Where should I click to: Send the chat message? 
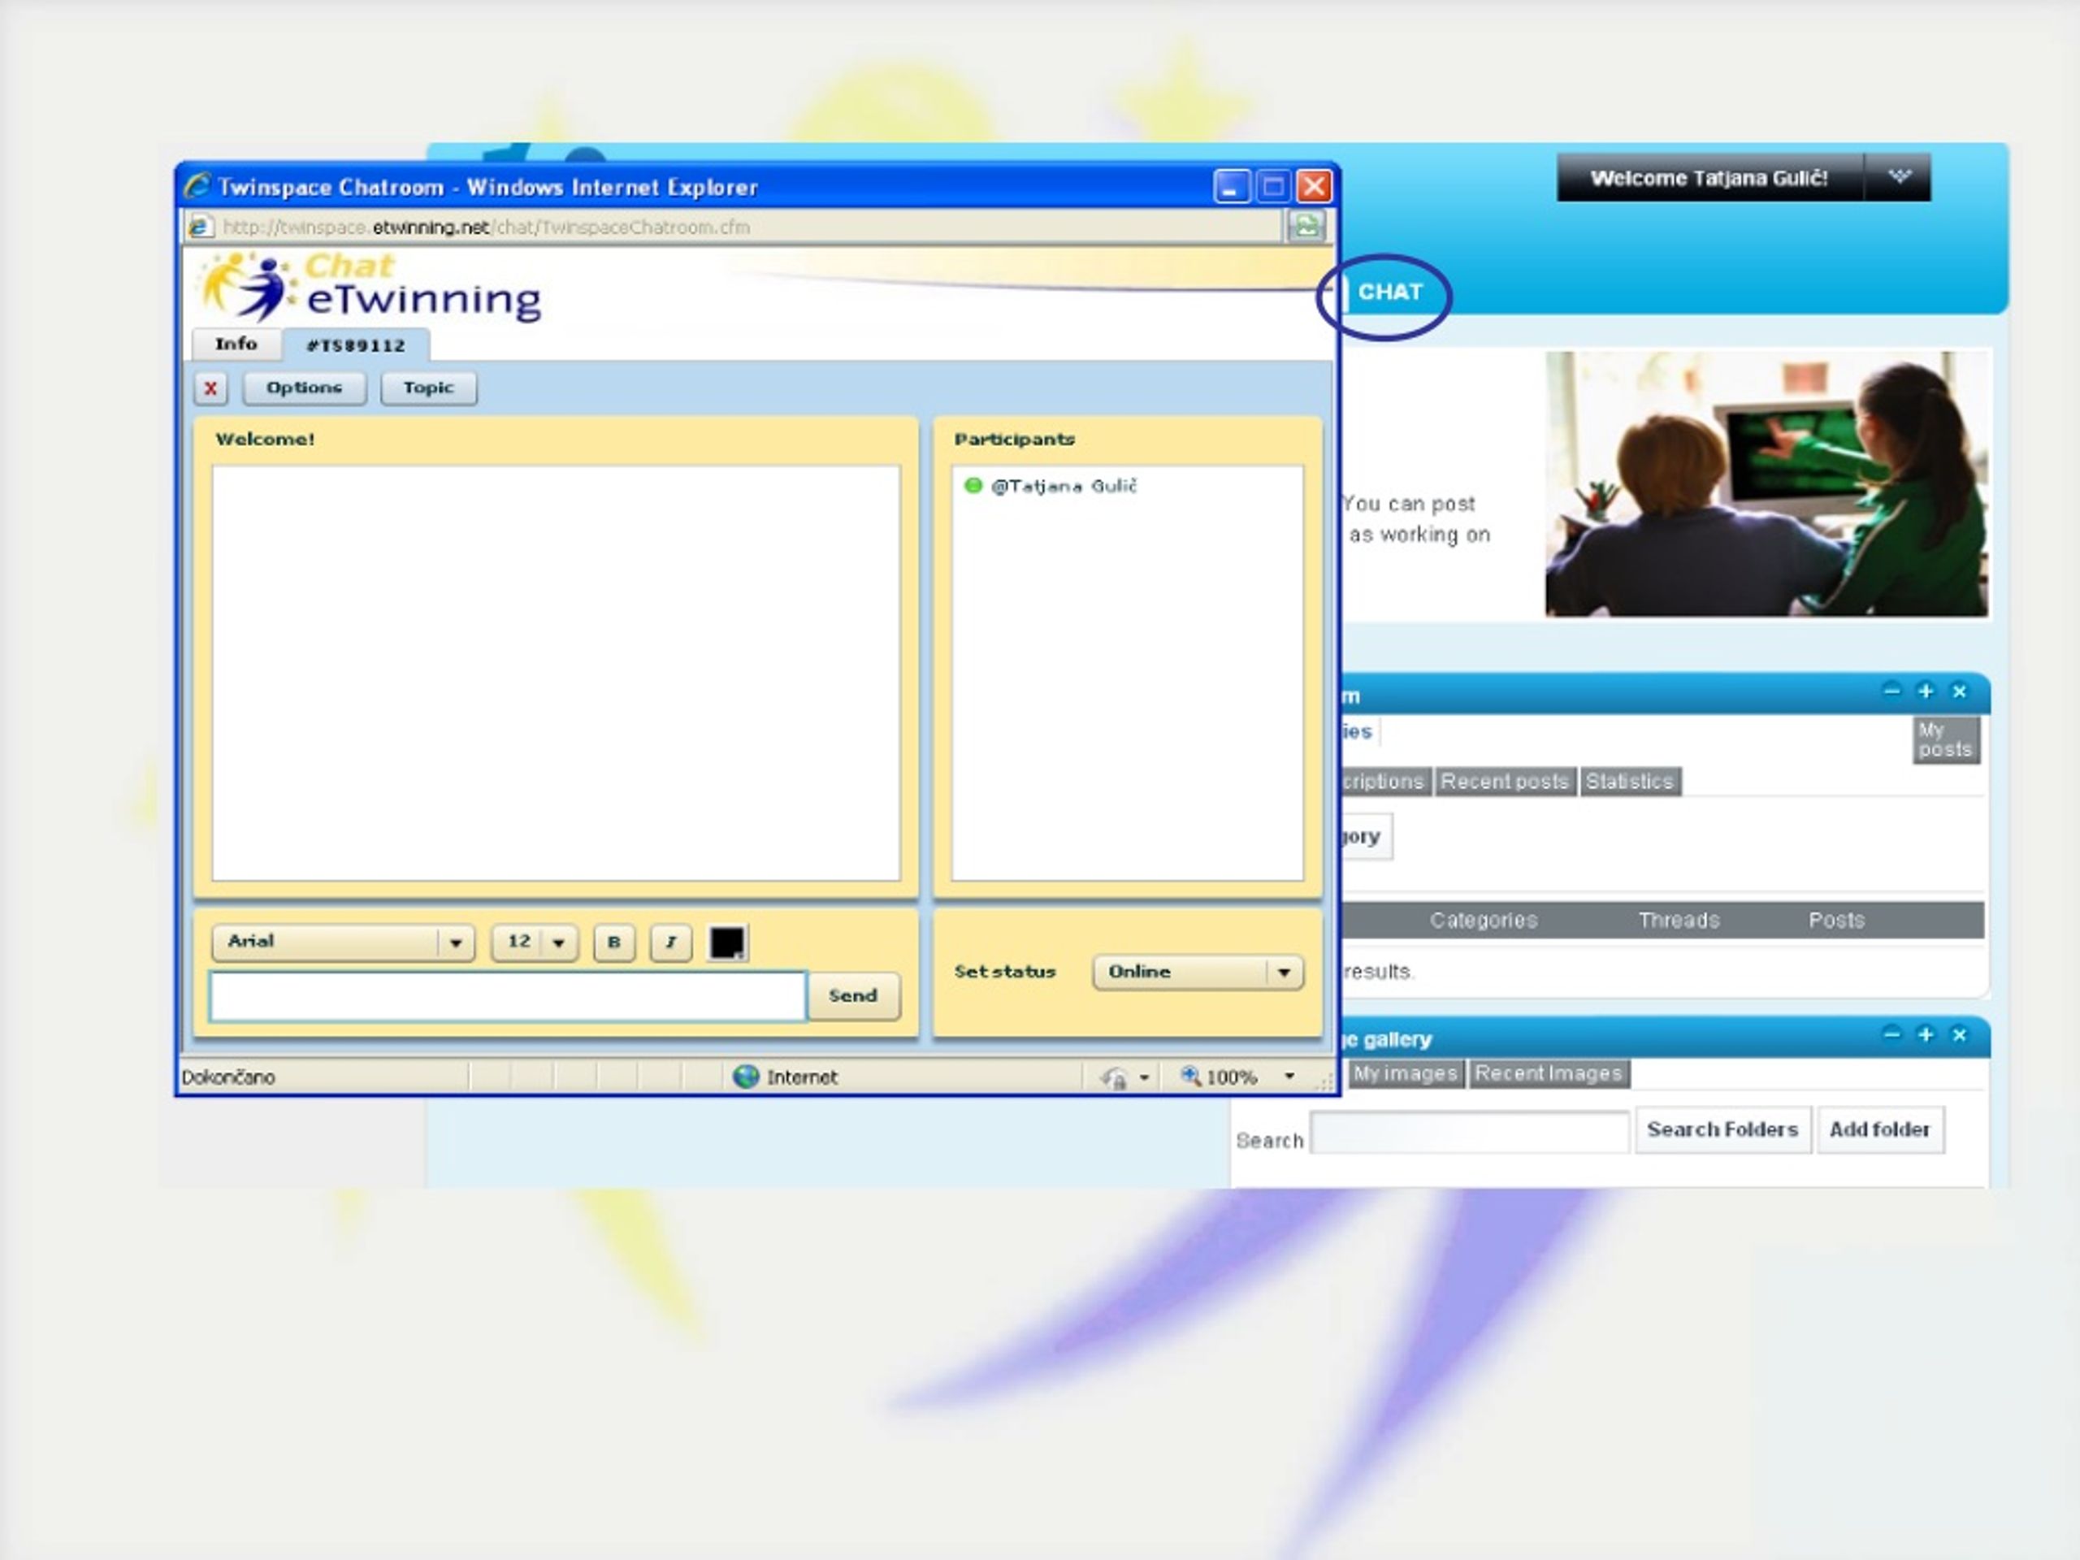(854, 996)
